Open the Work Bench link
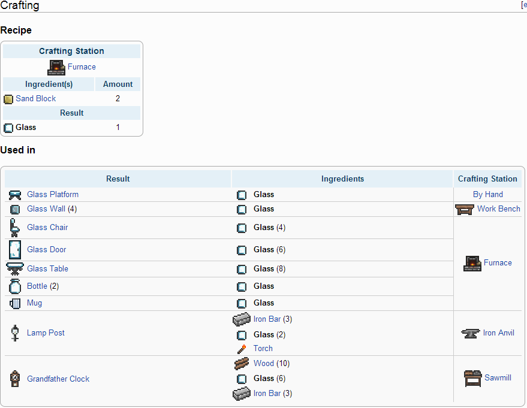This screenshot has height=408, width=527. 499,209
